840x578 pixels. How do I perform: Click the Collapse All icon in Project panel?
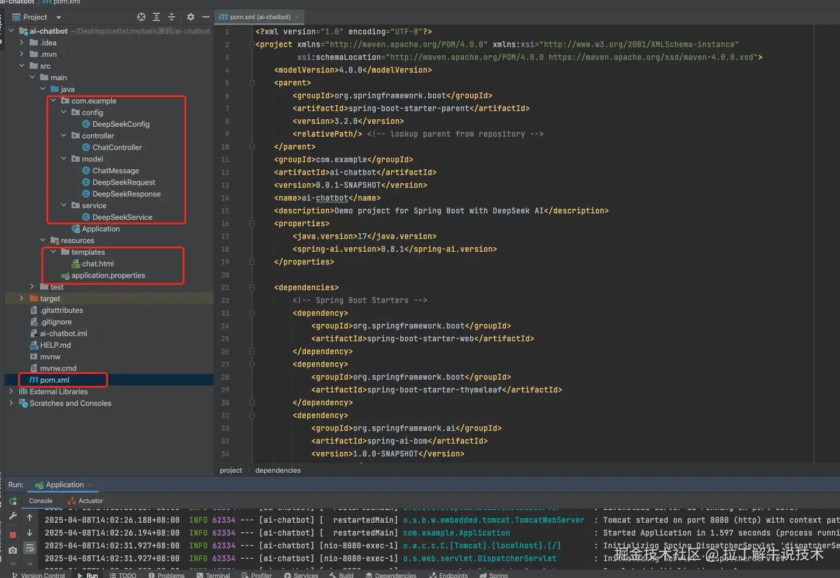[x=172, y=17]
